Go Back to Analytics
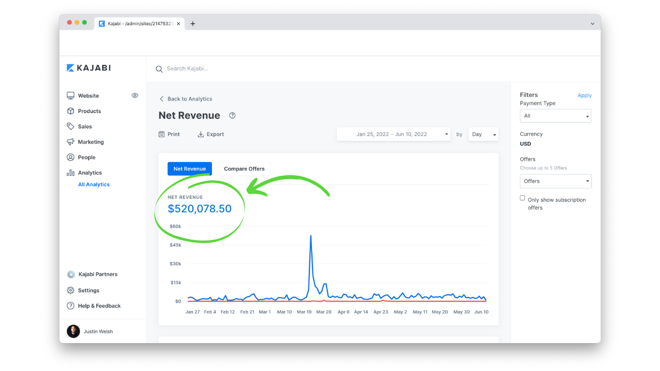Viewport: 660px width, 371px height. [186, 99]
